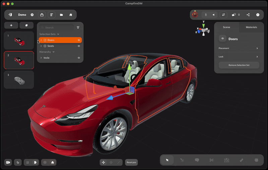
Task: Select scene thumbnail 1
Action: click(19, 40)
